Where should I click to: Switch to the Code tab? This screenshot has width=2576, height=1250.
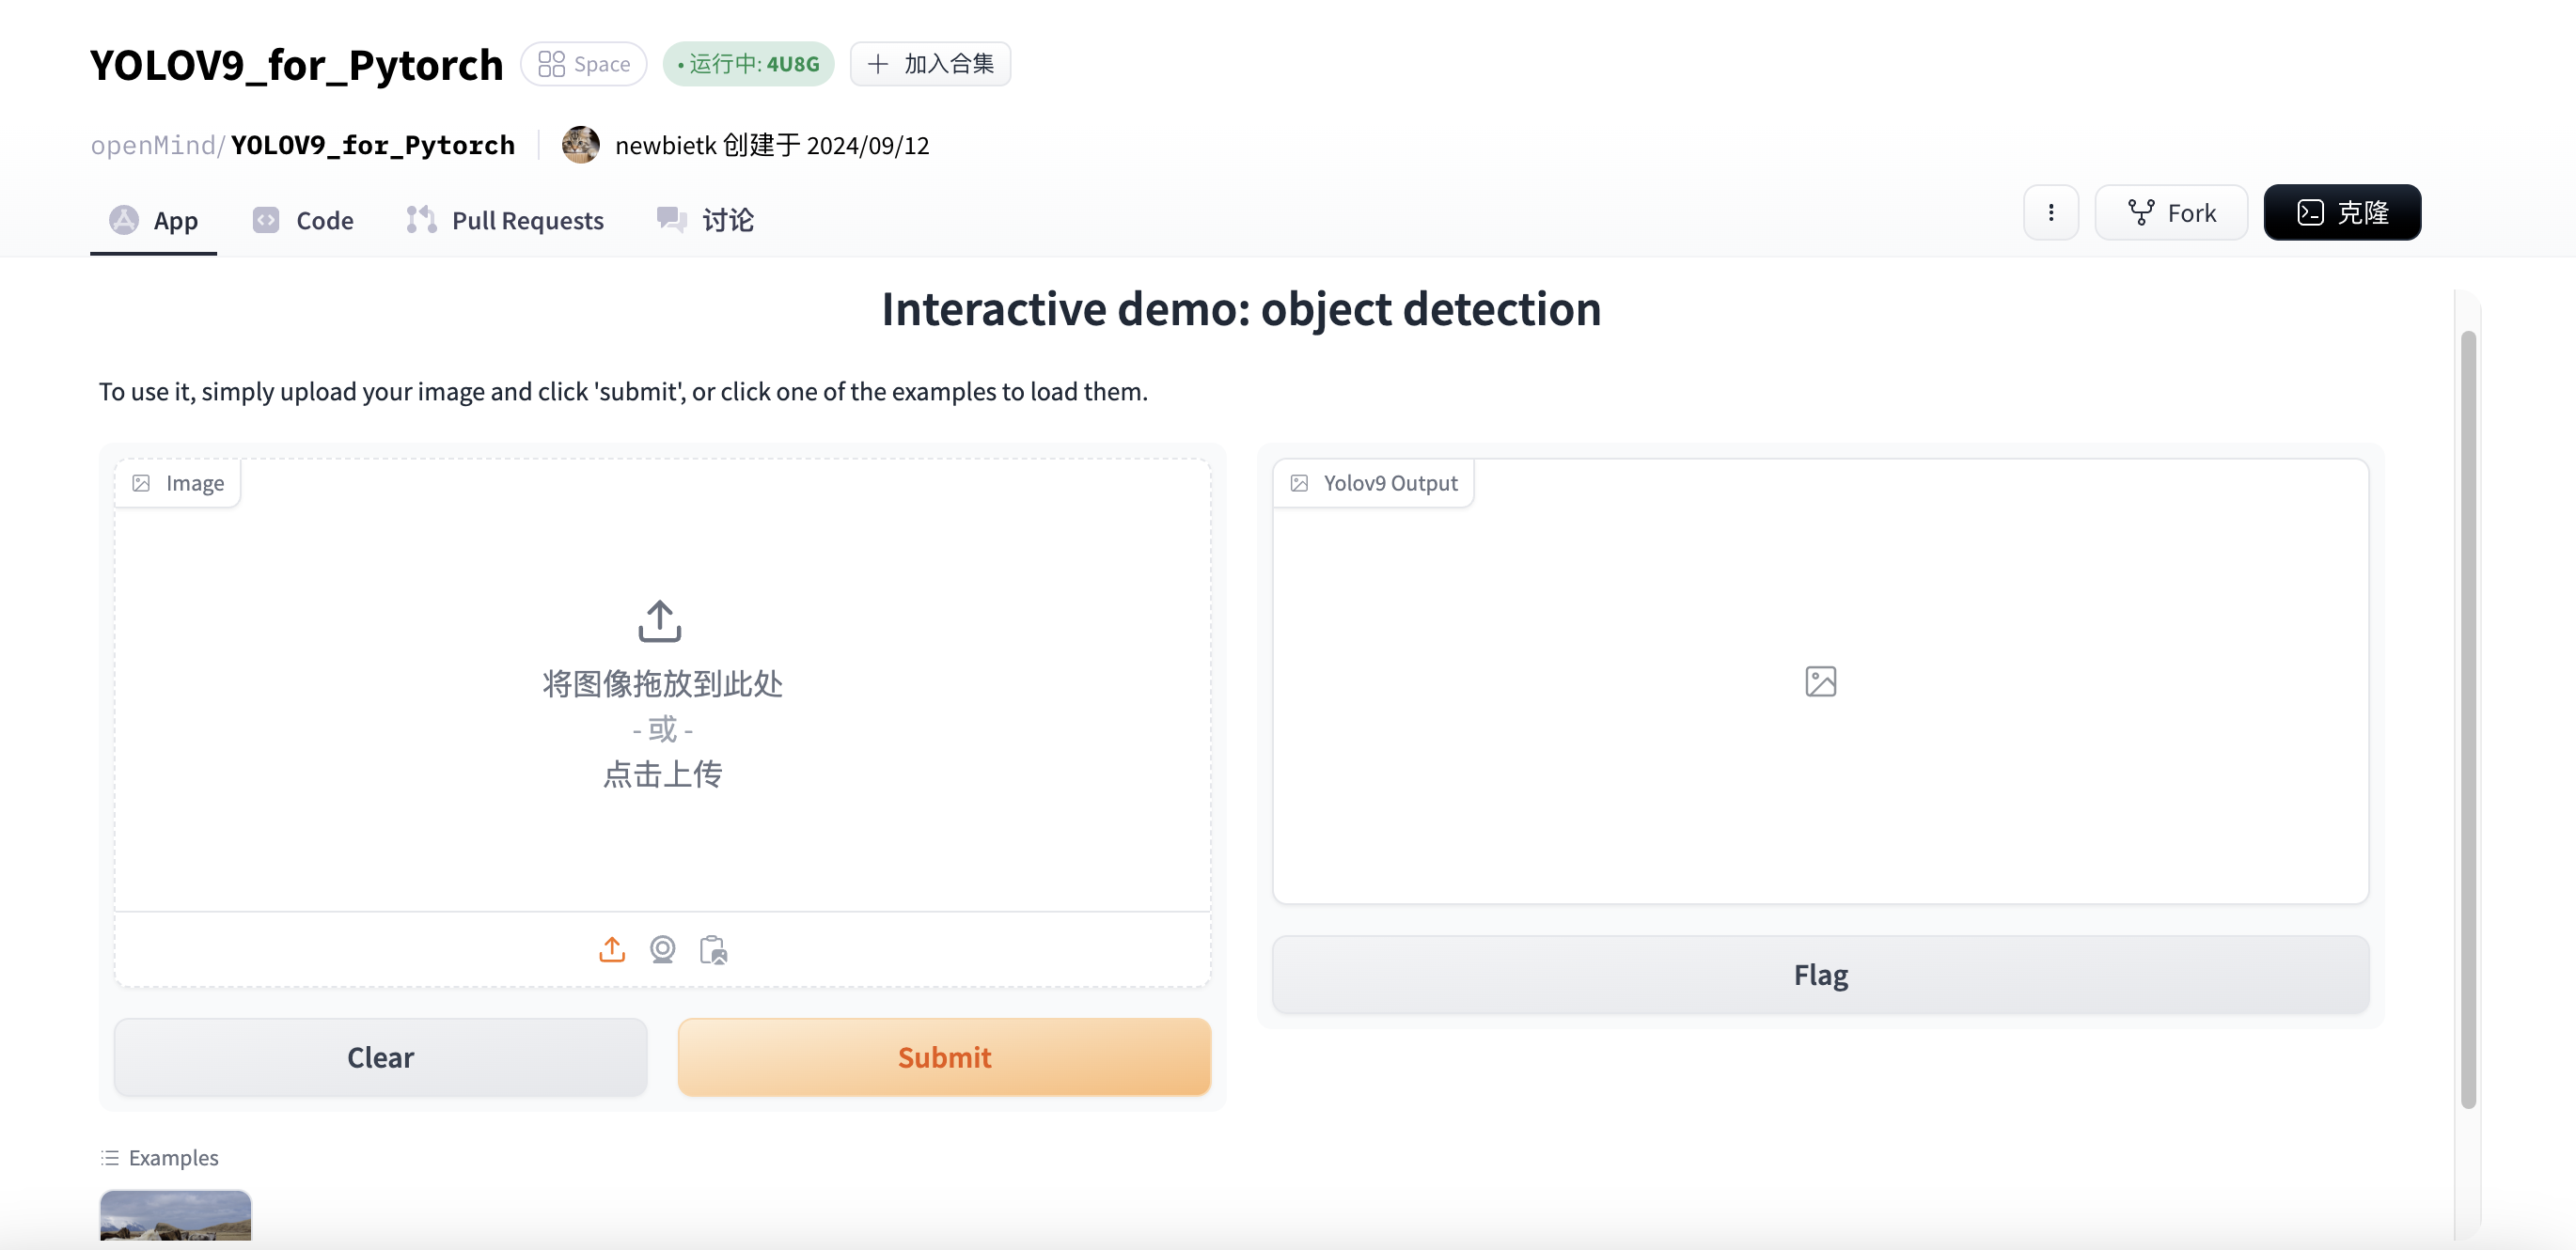click(303, 220)
